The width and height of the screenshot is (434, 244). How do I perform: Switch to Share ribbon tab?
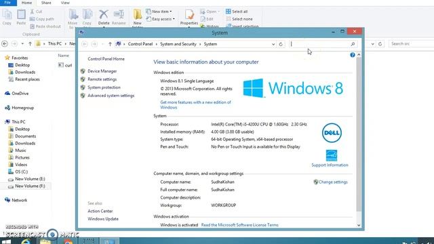(46, 3)
